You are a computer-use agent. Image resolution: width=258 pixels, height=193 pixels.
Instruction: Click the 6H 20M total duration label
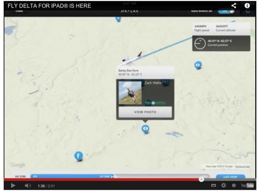click(20, 176)
